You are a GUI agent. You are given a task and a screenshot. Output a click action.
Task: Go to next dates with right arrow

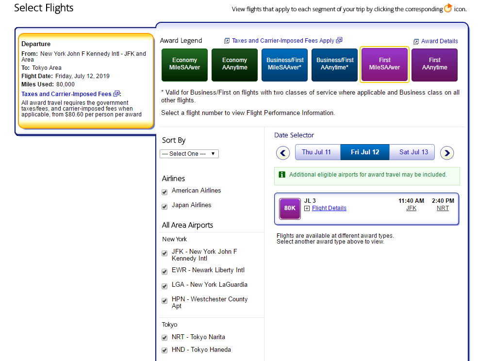pos(447,153)
